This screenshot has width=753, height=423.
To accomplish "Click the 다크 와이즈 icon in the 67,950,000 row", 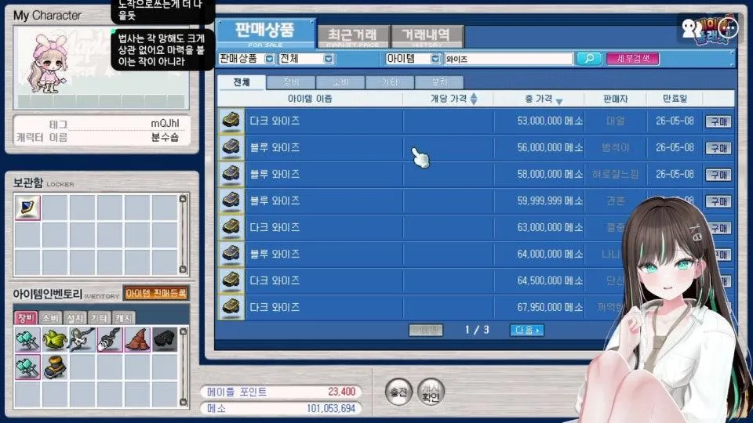I will click(x=231, y=307).
